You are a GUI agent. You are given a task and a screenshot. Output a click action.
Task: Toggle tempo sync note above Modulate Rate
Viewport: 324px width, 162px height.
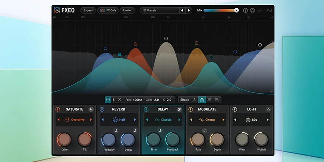pos(204,131)
